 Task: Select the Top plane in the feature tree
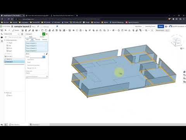pos(10,45)
